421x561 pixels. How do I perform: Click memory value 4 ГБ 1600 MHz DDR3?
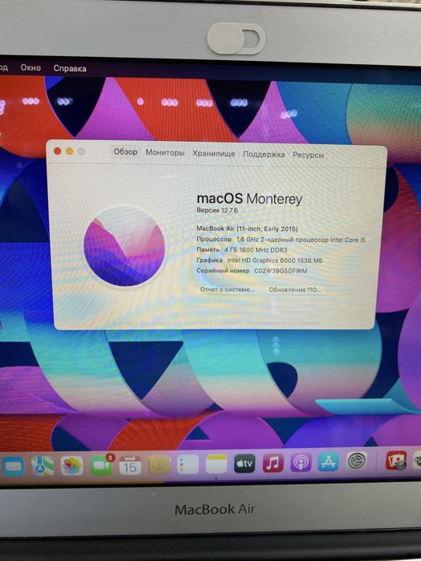point(256,250)
